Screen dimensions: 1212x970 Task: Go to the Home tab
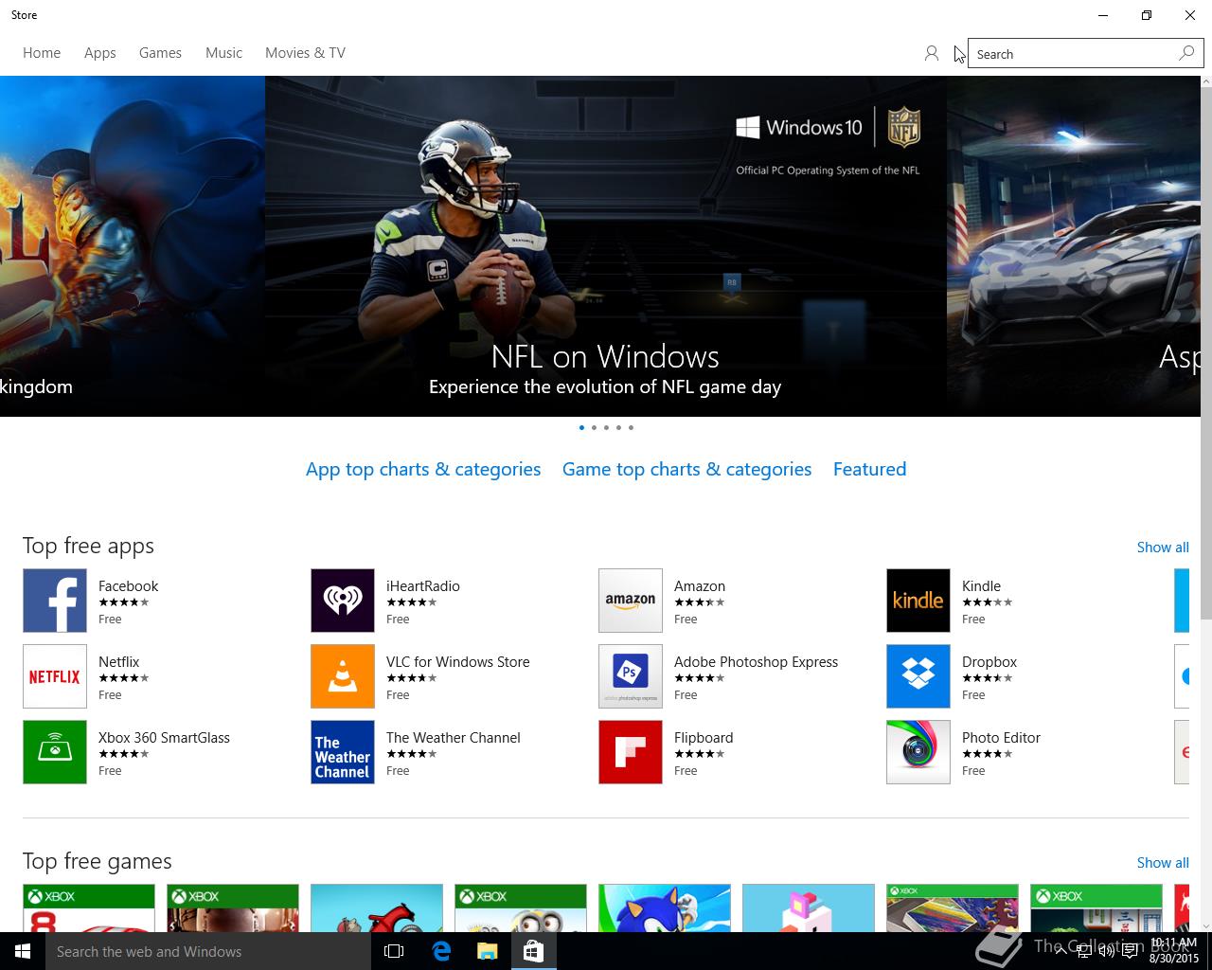click(x=42, y=53)
